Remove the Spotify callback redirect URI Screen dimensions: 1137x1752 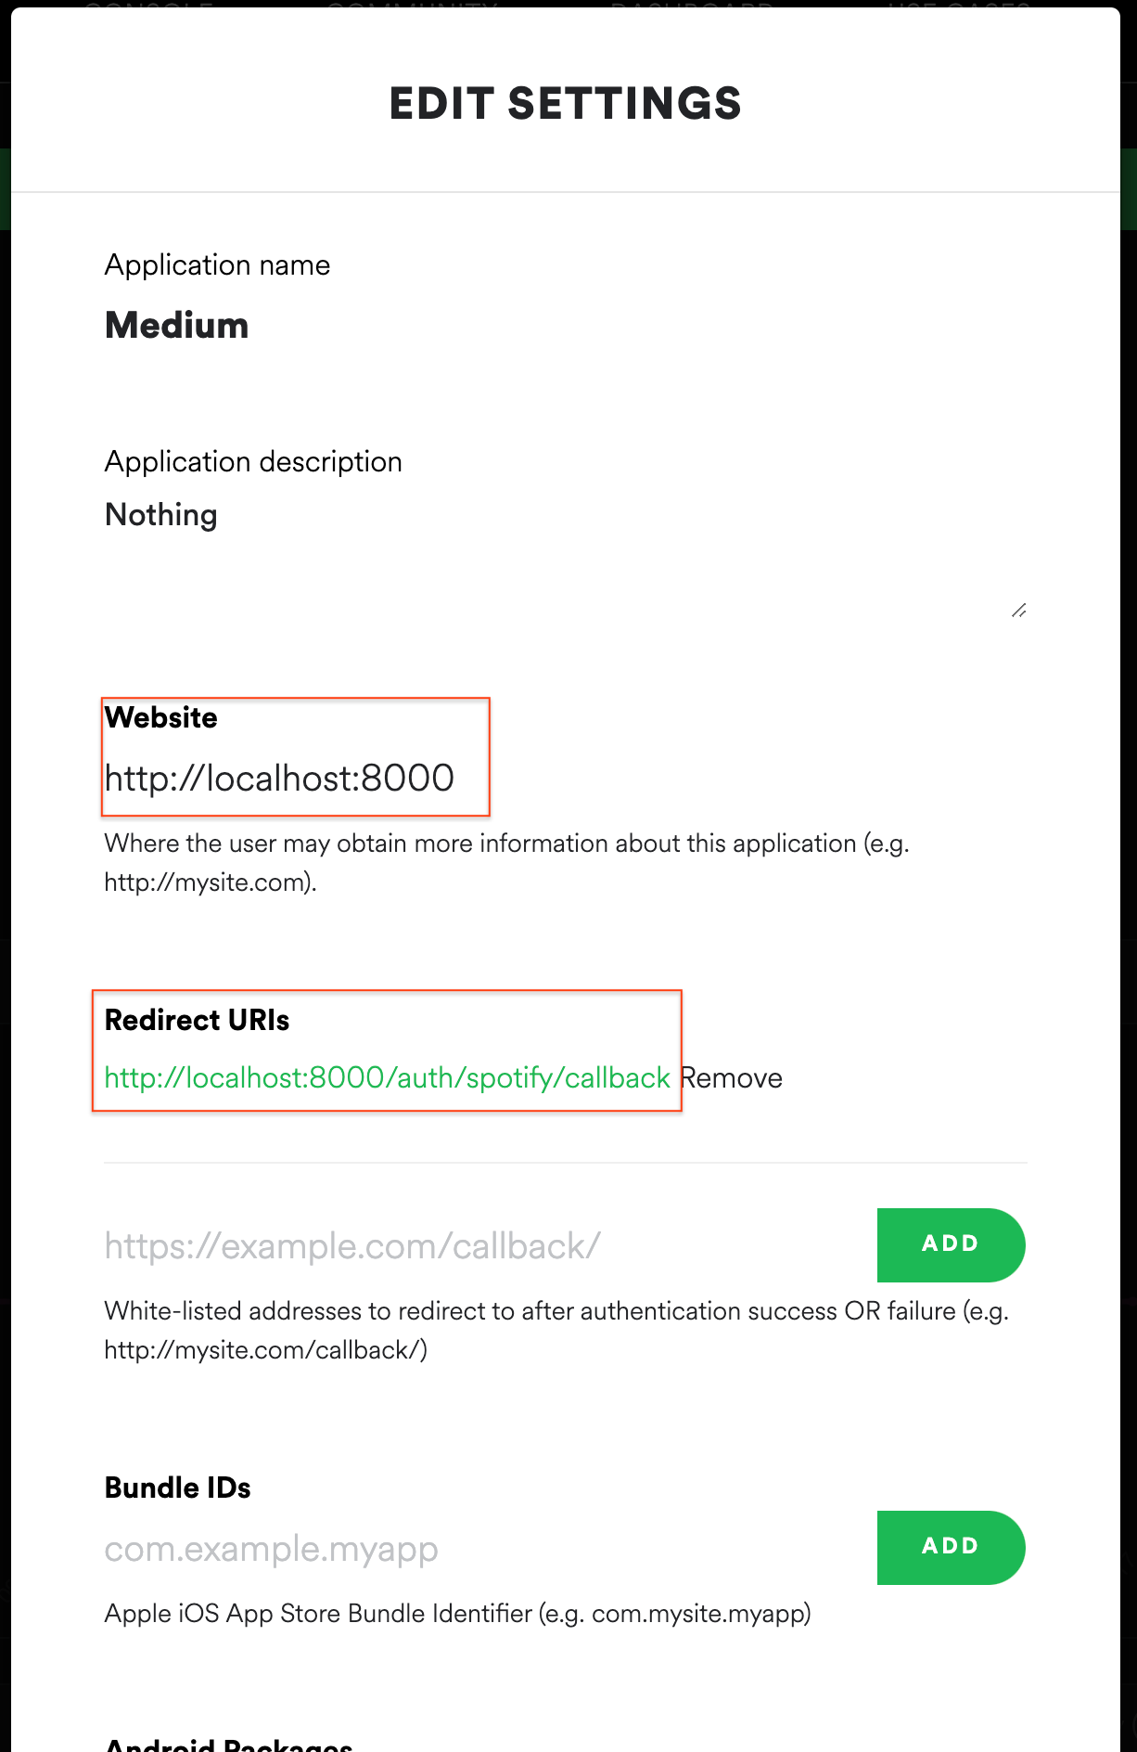[x=732, y=1077]
